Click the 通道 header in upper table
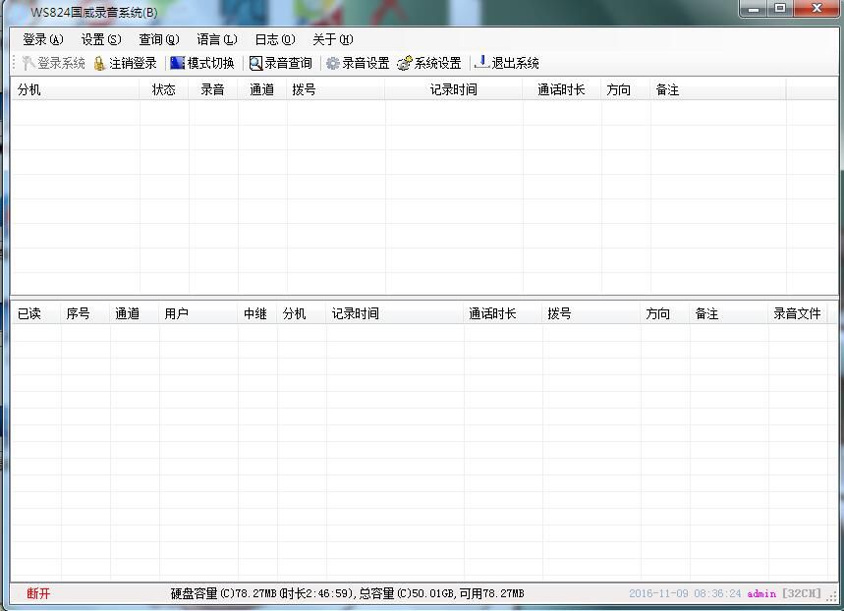 click(261, 89)
